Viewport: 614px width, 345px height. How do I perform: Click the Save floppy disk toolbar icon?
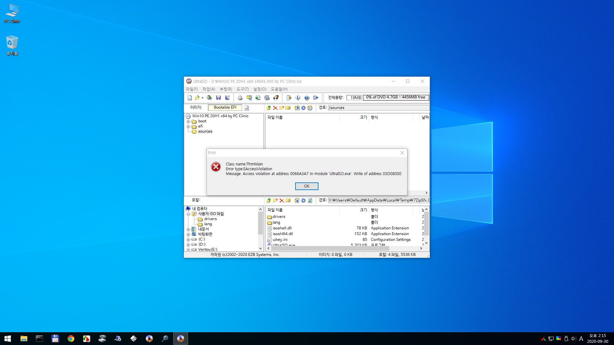[x=218, y=98]
